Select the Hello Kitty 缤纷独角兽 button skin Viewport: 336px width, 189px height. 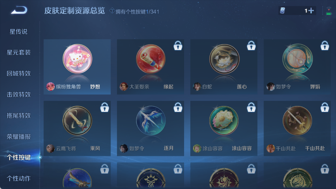tap(77, 67)
